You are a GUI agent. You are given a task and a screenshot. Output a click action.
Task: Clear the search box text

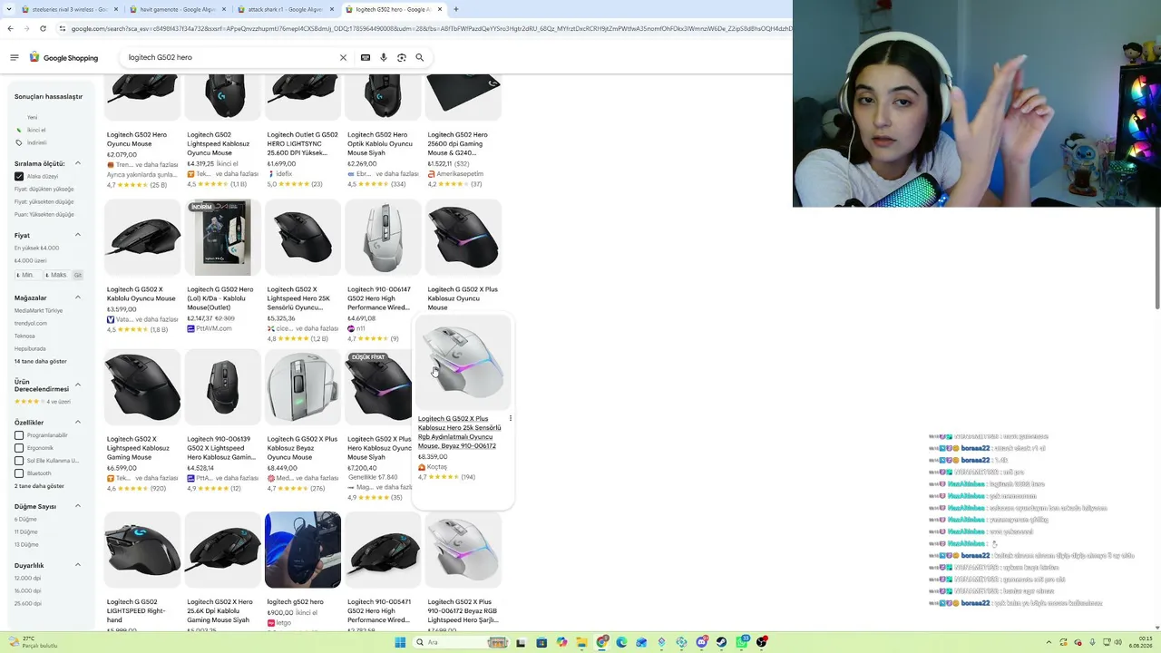point(343,57)
